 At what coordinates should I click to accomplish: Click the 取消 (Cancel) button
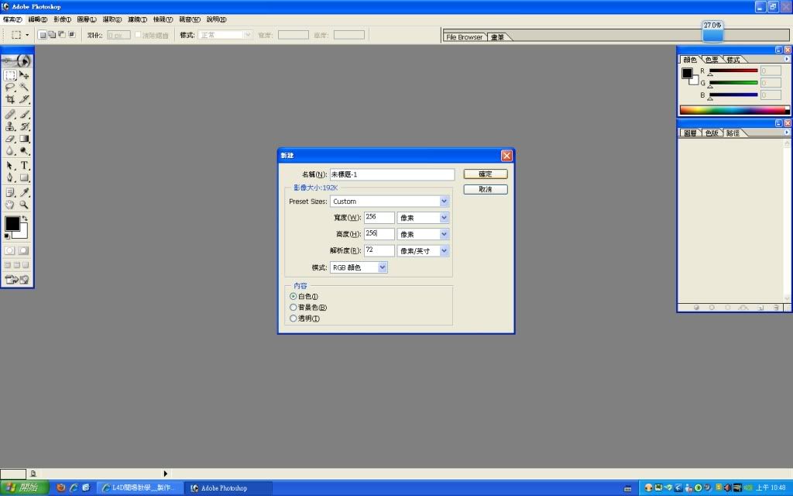coord(486,189)
